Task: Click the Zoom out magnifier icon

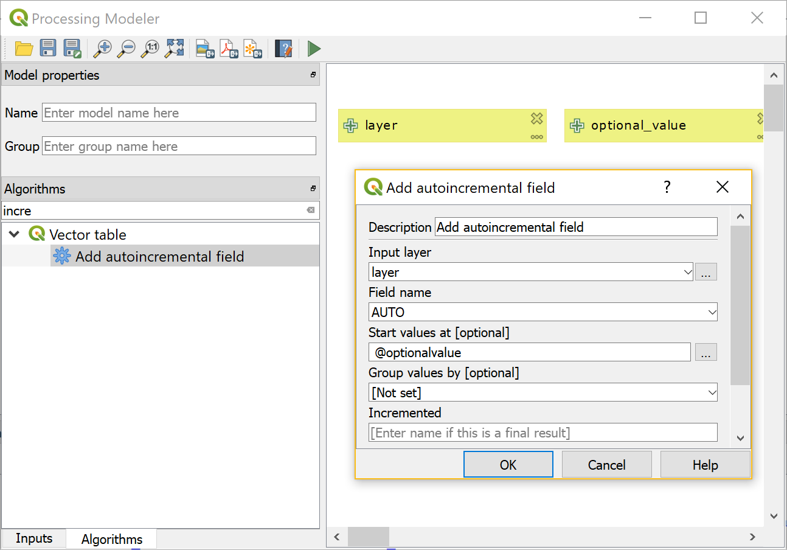Action: pyautogui.click(x=126, y=49)
